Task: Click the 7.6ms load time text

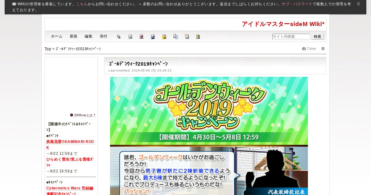Action: coord(311,49)
